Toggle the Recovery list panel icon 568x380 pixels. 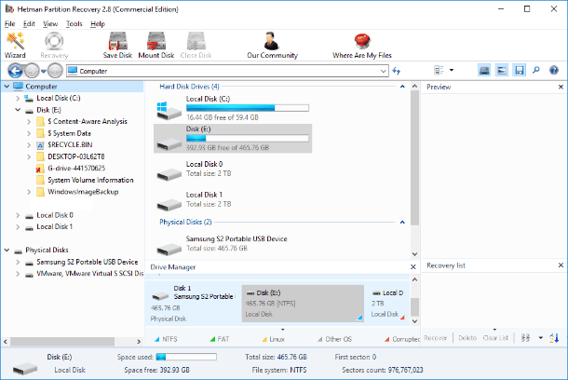pyautogui.click(x=519, y=70)
